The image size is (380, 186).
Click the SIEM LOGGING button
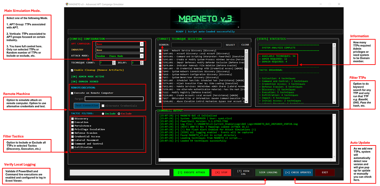pos(268,172)
